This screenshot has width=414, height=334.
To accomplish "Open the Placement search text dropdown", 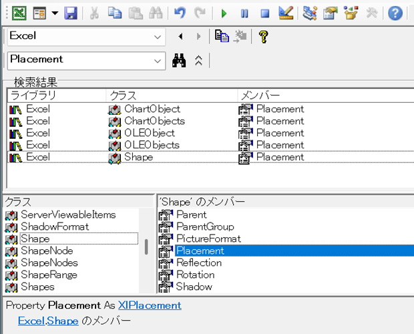I will (x=158, y=61).
